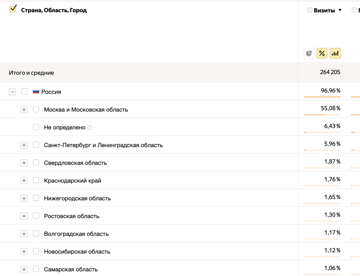
Task: Toggle the header select-all checkbox
Action: (13, 9)
